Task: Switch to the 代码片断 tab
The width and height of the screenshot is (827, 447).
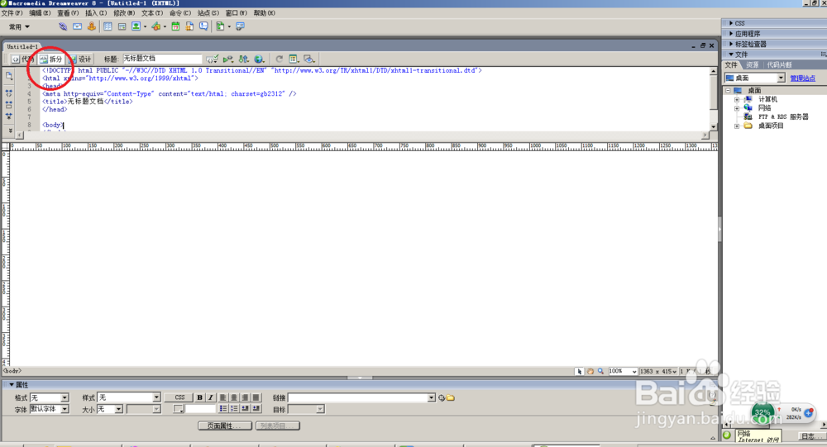Action: point(780,64)
